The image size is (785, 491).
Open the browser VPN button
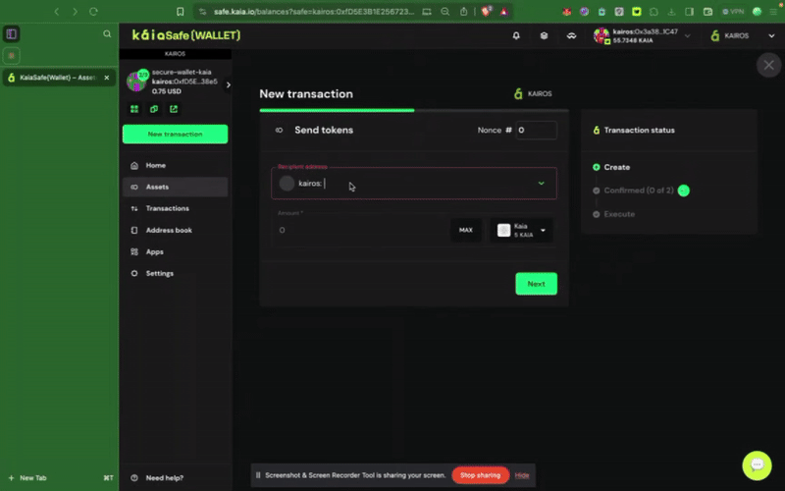click(x=733, y=12)
